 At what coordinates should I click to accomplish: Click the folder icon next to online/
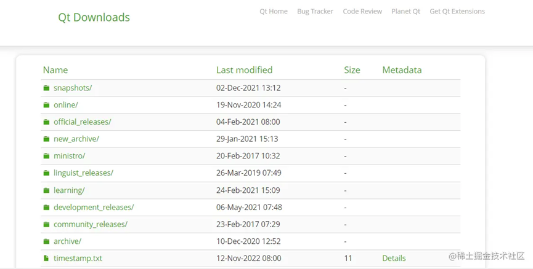(x=46, y=105)
